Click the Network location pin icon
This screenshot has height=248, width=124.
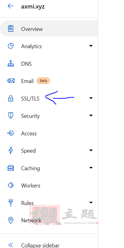coord(11,220)
